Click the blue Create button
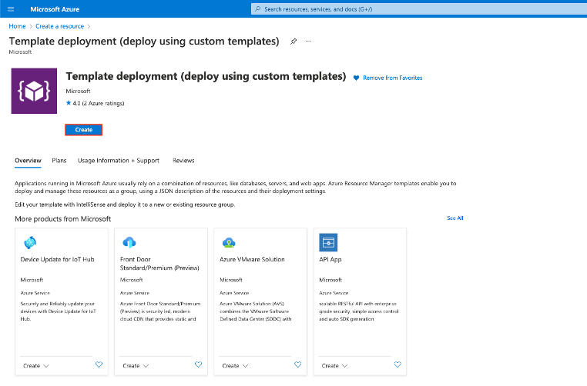Viewport: 587px width, 386px height. point(83,130)
